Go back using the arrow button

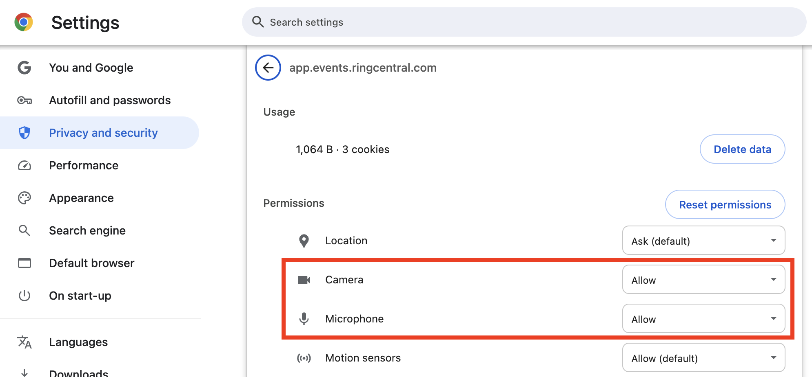coord(268,68)
